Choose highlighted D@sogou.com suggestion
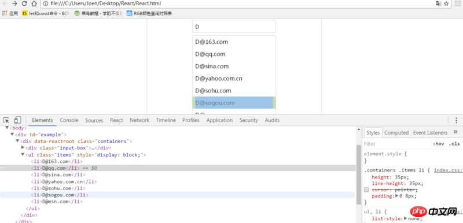This screenshot has width=463, height=223. [x=234, y=103]
